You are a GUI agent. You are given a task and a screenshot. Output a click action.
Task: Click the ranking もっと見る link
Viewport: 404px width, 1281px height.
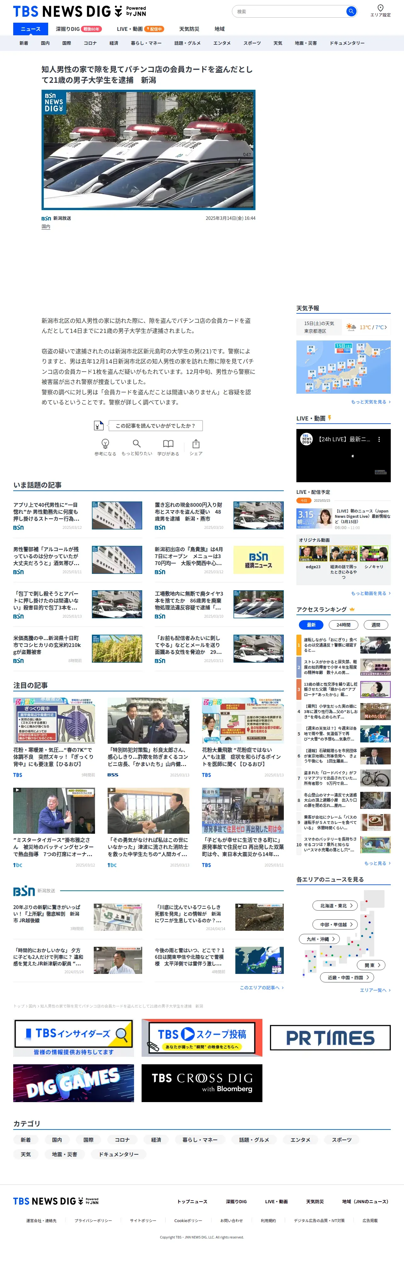coord(377,863)
